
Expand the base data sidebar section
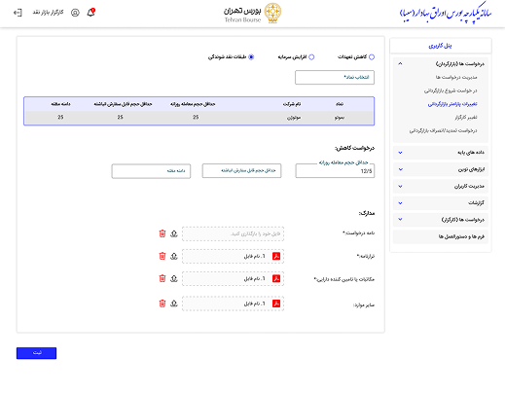click(441, 153)
